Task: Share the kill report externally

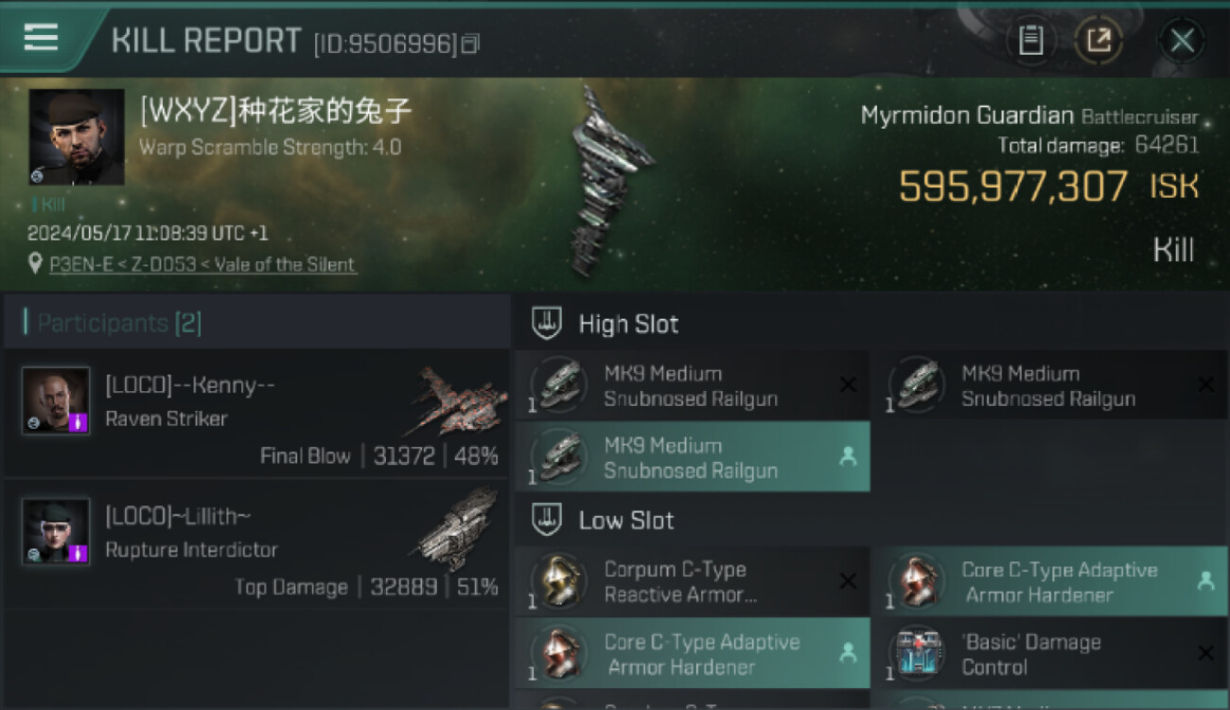Action: tap(1098, 41)
